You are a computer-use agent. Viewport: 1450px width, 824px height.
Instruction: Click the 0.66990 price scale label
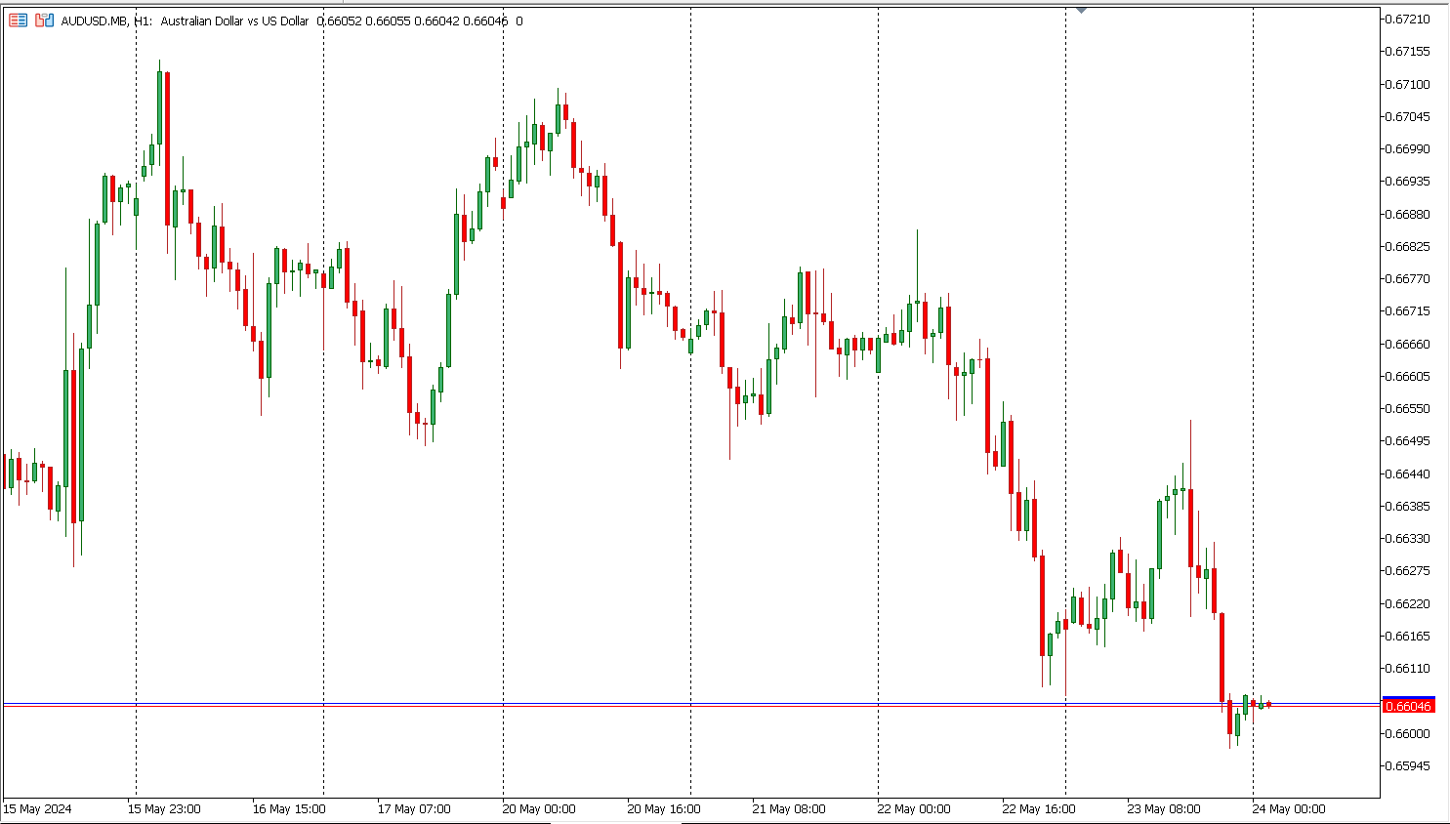point(1408,149)
